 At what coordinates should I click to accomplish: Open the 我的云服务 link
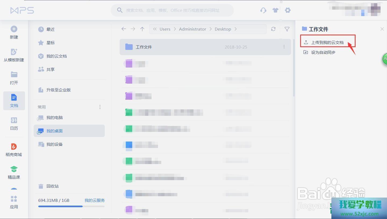(x=95, y=200)
